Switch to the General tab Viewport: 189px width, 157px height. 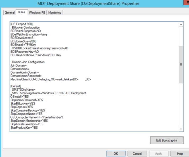coord(10,12)
